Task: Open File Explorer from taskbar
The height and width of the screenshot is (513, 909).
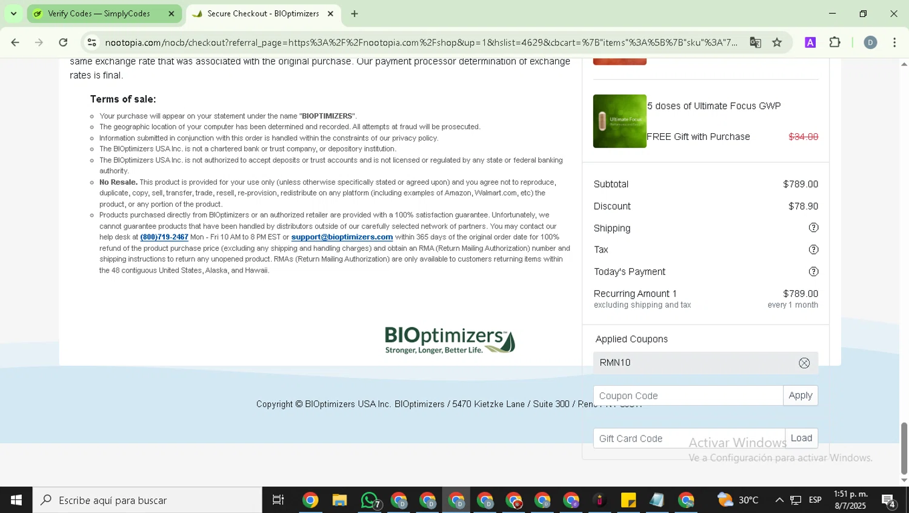Action: coord(339,500)
